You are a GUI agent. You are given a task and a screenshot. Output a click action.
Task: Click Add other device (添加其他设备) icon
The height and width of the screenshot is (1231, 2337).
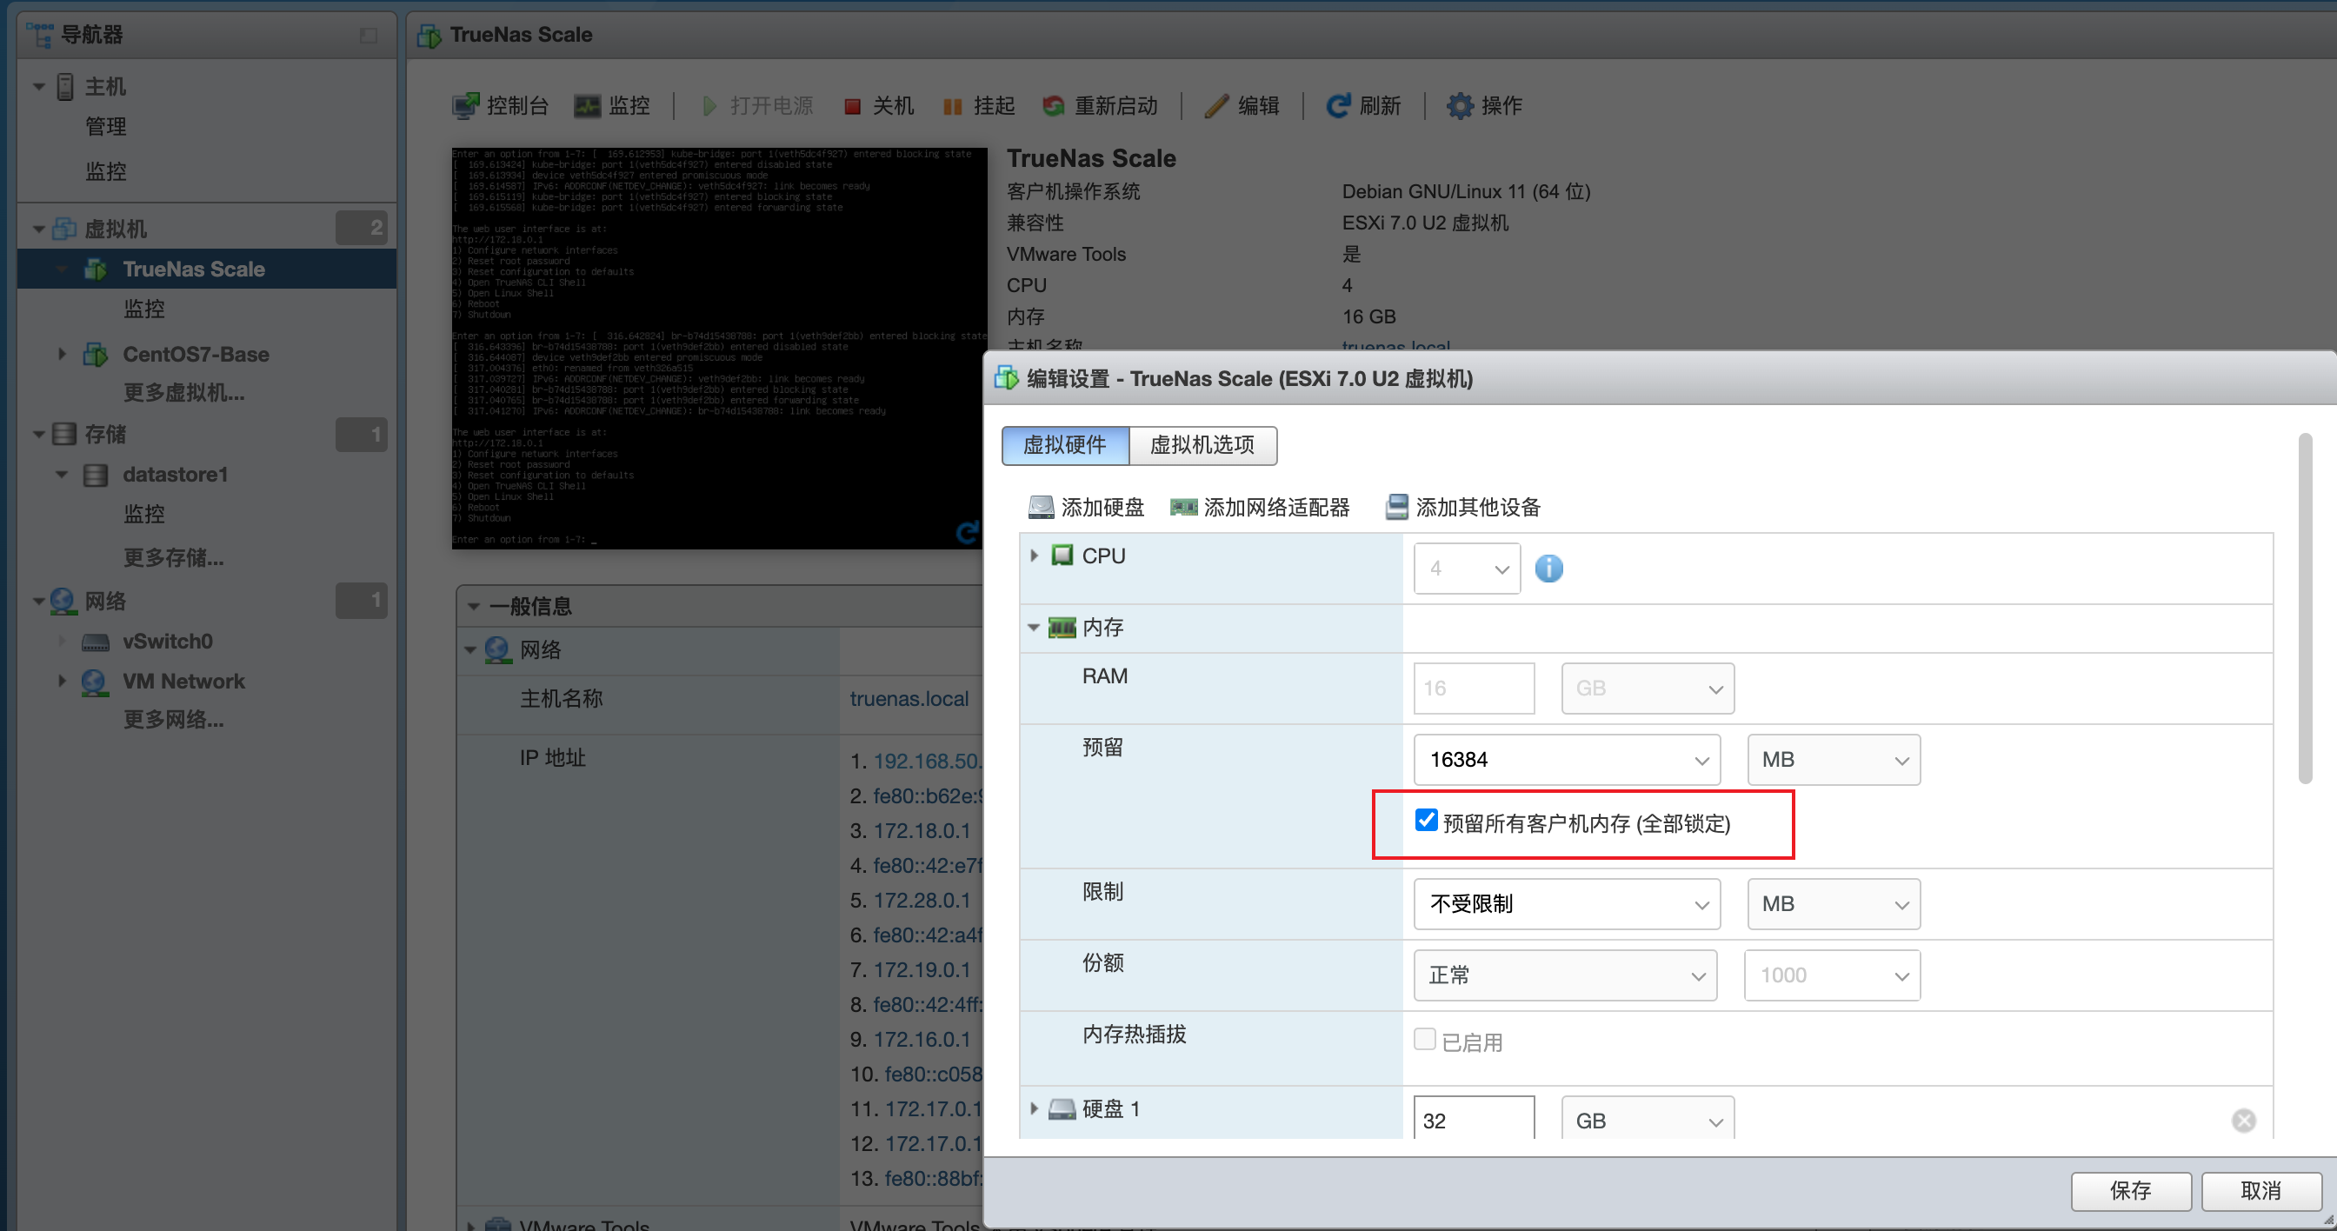1396,507
